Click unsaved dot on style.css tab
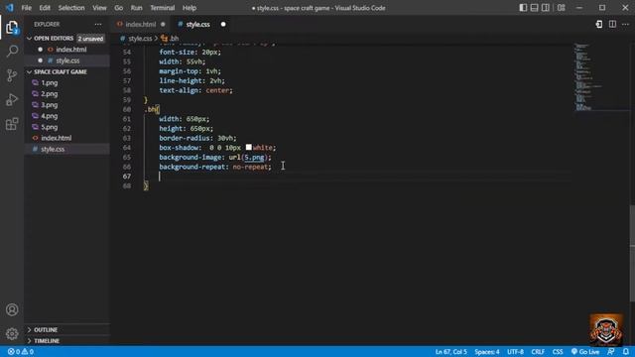Image resolution: width=635 pixels, height=357 pixels. pos(223,24)
